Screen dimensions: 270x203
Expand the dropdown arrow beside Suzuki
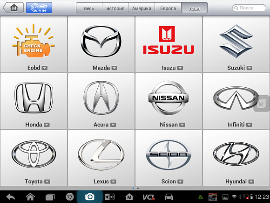(x=250, y=68)
